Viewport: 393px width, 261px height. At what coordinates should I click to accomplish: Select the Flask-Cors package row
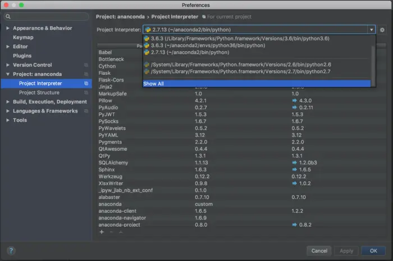(120, 80)
